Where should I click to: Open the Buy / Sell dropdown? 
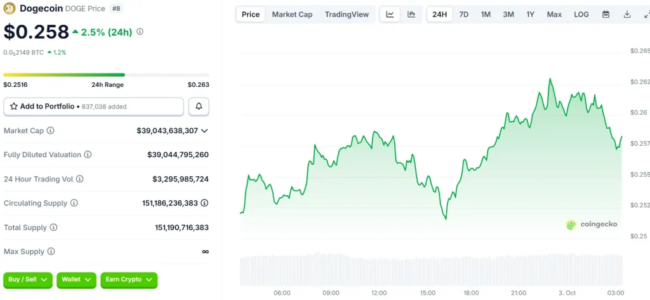pyautogui.click(x=27, y=280)
